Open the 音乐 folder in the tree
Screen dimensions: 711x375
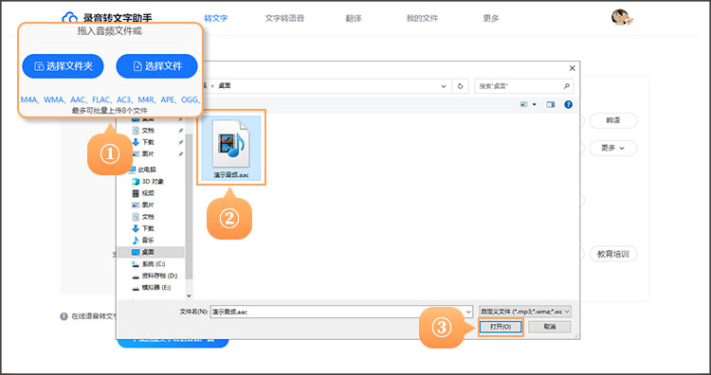[148, 240]
